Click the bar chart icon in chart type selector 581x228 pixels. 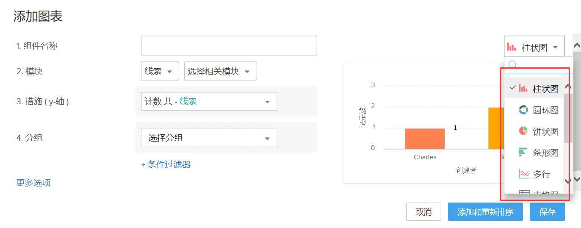coord(512,47)
